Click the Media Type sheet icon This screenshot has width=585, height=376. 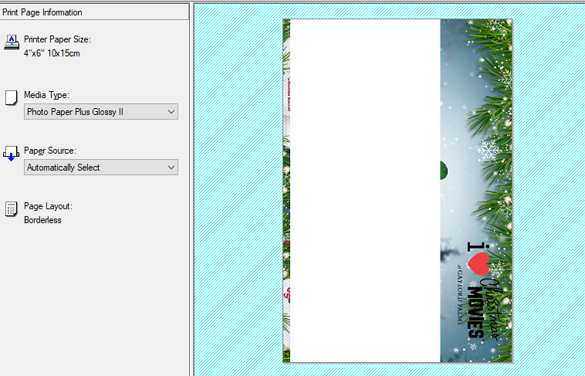[12, 97]
